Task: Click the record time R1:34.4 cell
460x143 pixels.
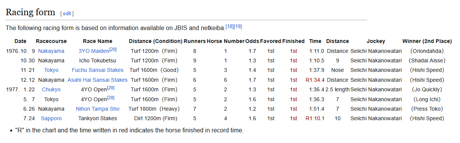Action: click(x=315, y=80)
